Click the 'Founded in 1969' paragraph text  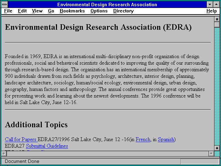[107, 80]
